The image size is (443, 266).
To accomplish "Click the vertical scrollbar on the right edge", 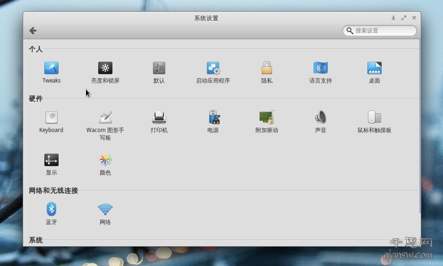I will [x=420, y=126].
